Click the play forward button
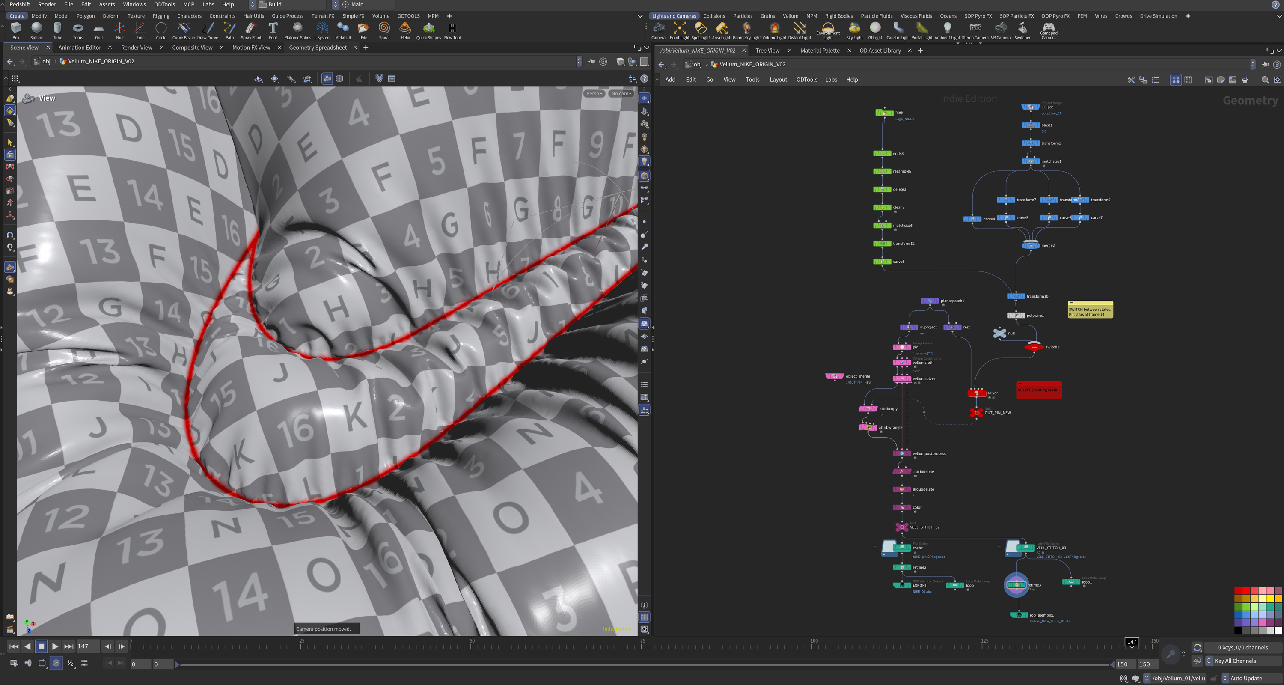 point(55,646)
